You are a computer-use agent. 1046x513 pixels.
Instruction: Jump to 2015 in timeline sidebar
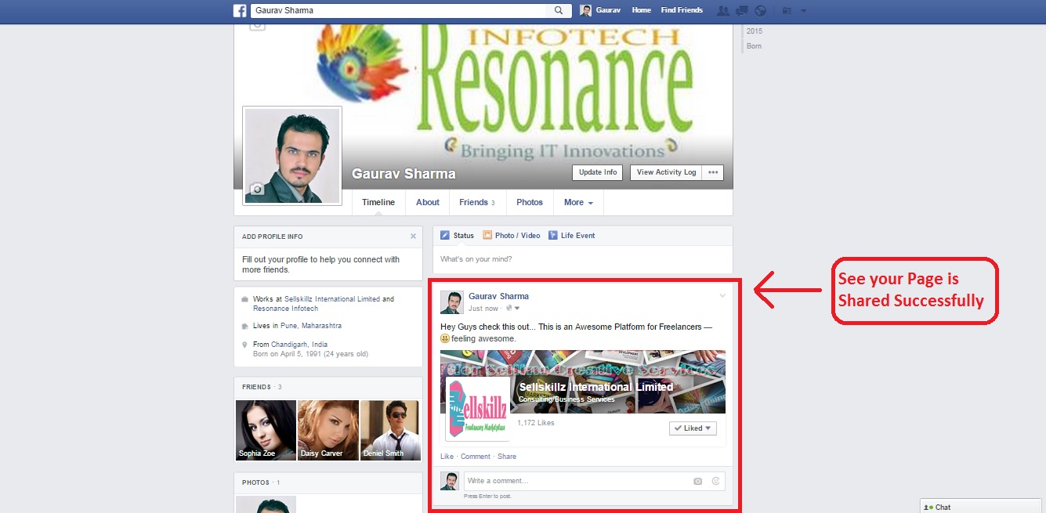755,31
